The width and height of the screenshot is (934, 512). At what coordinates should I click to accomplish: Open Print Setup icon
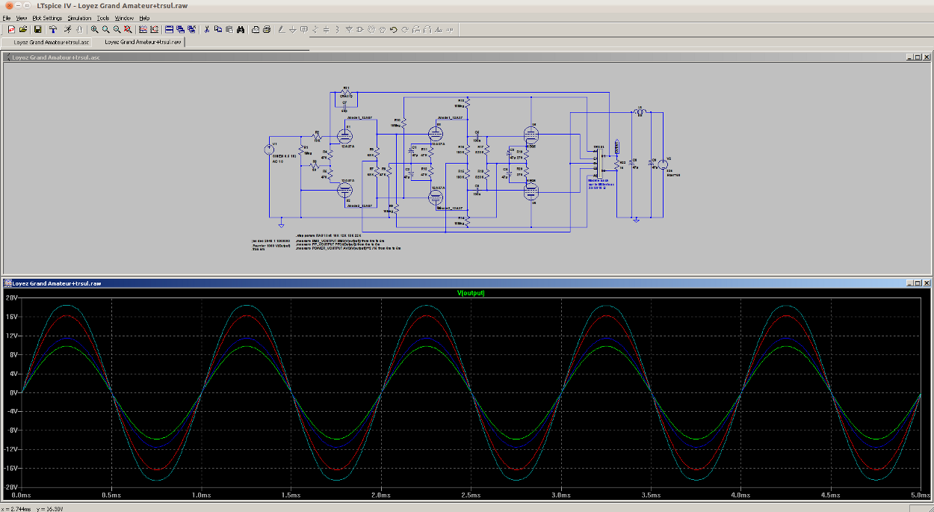[256, 29]
